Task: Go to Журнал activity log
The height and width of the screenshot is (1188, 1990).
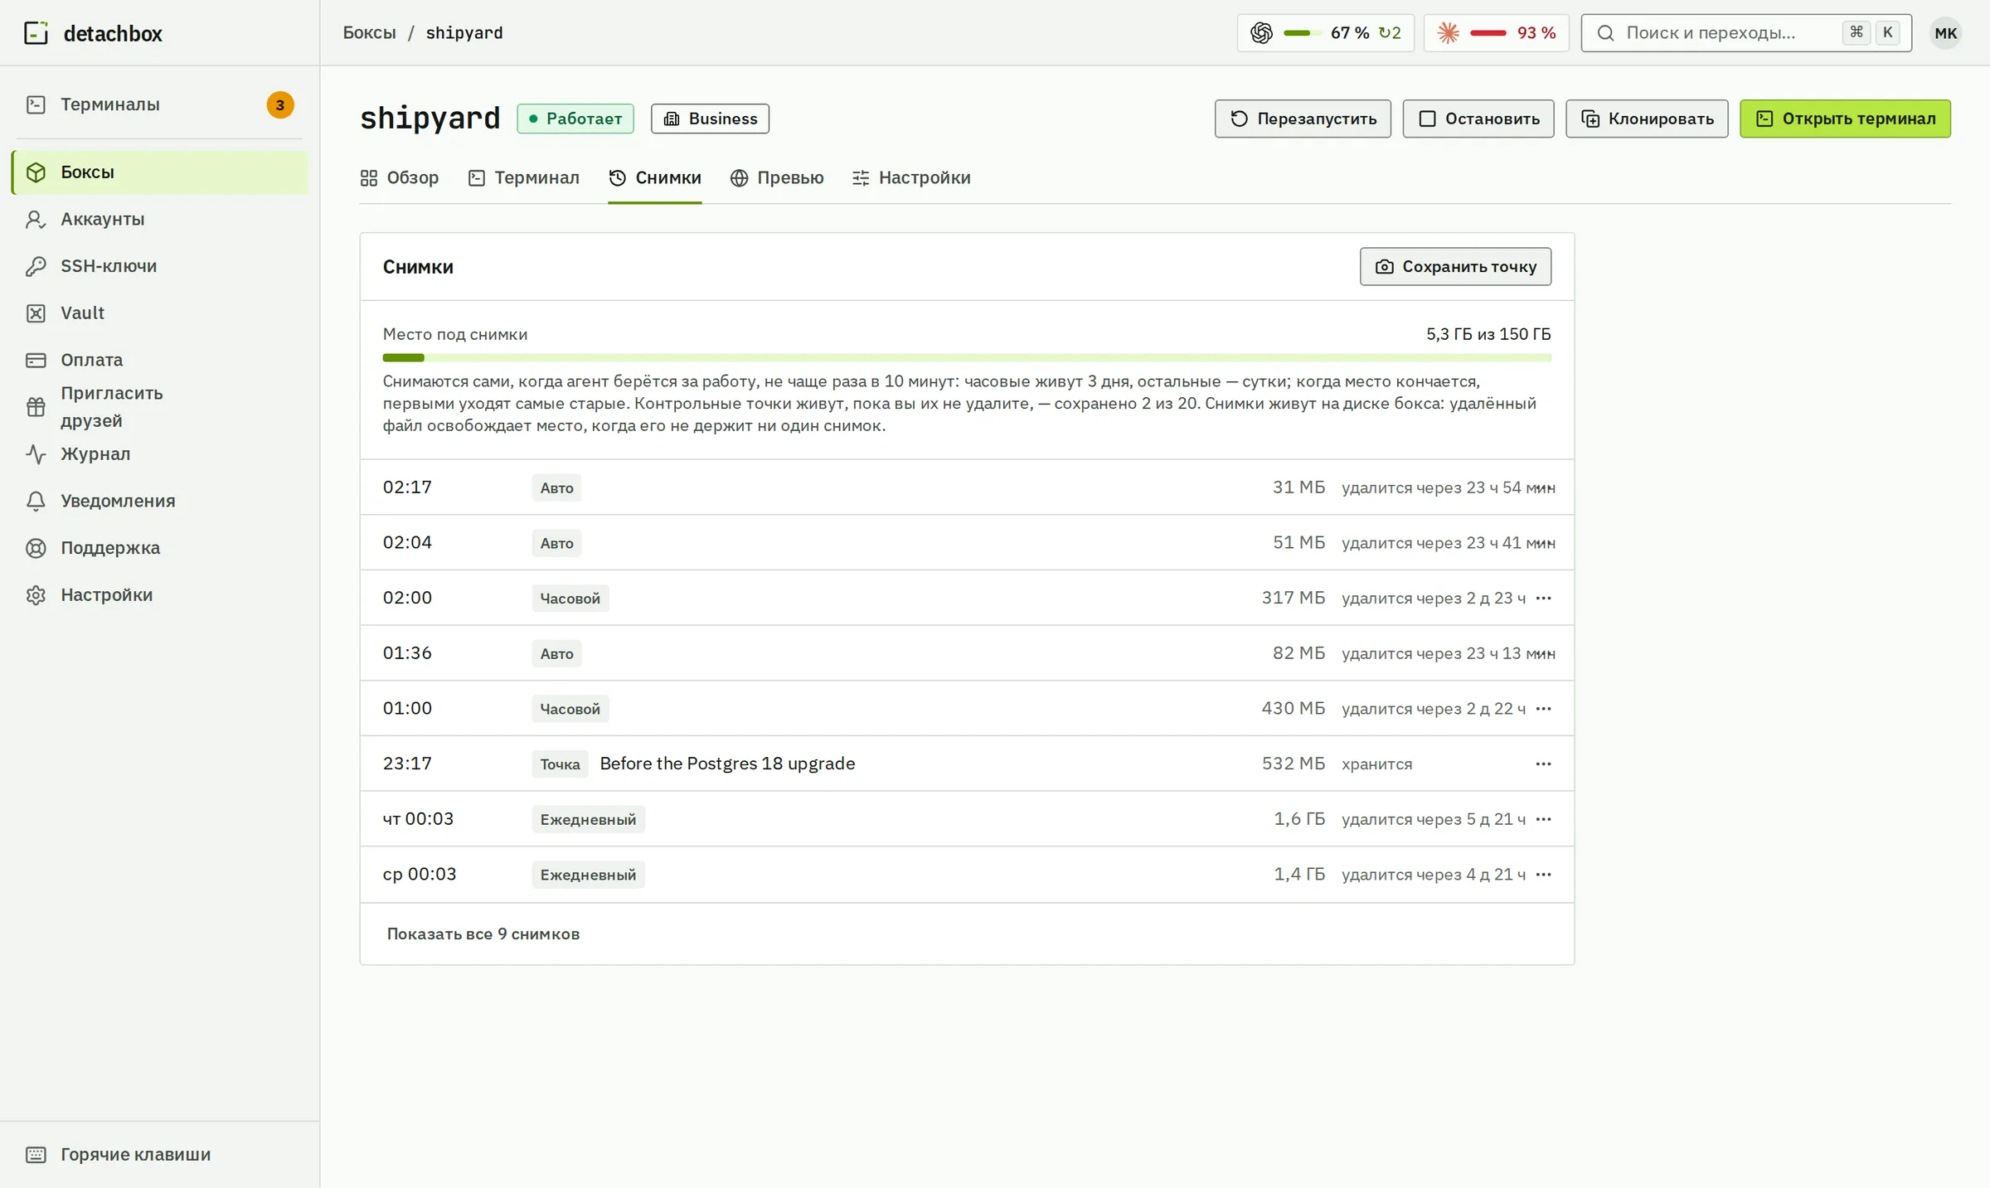Action: [159, 454]
